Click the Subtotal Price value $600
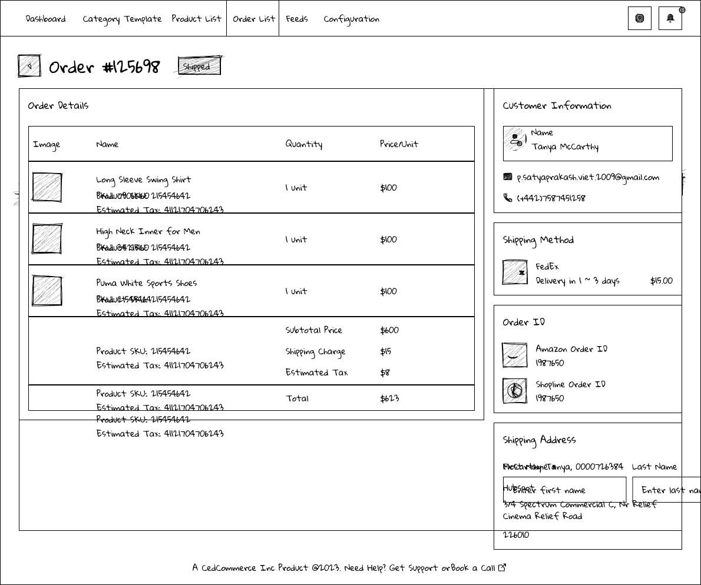Screen dimensions: 701x585 coord(389,330)
